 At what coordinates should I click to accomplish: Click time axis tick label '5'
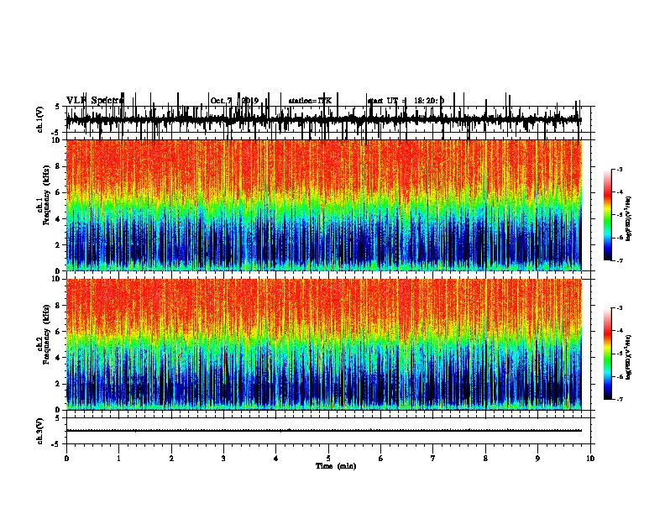(x=328, y=459)
